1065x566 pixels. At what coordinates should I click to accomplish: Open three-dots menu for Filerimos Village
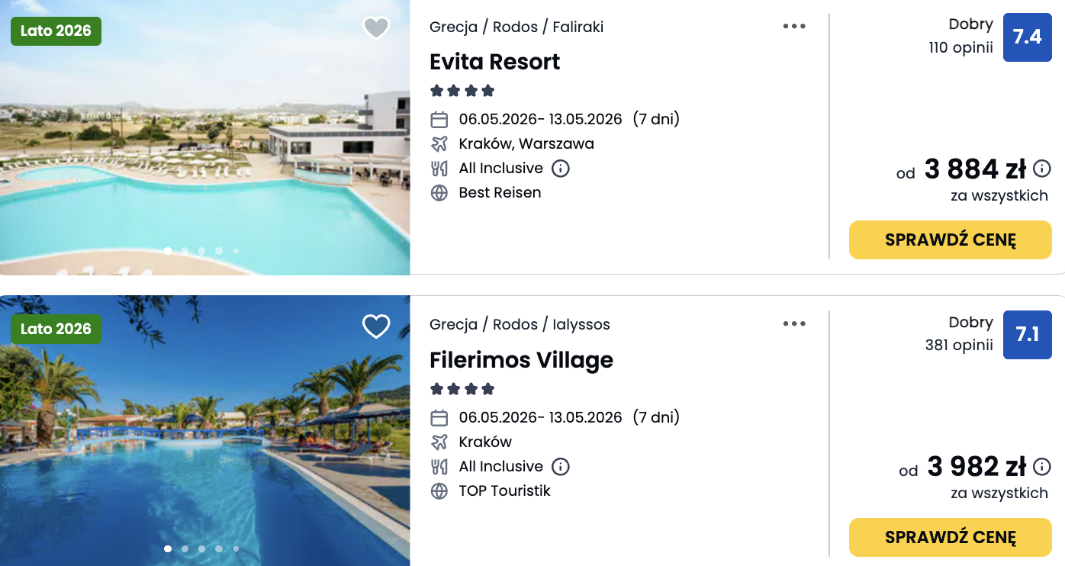(x=794, y=324)
